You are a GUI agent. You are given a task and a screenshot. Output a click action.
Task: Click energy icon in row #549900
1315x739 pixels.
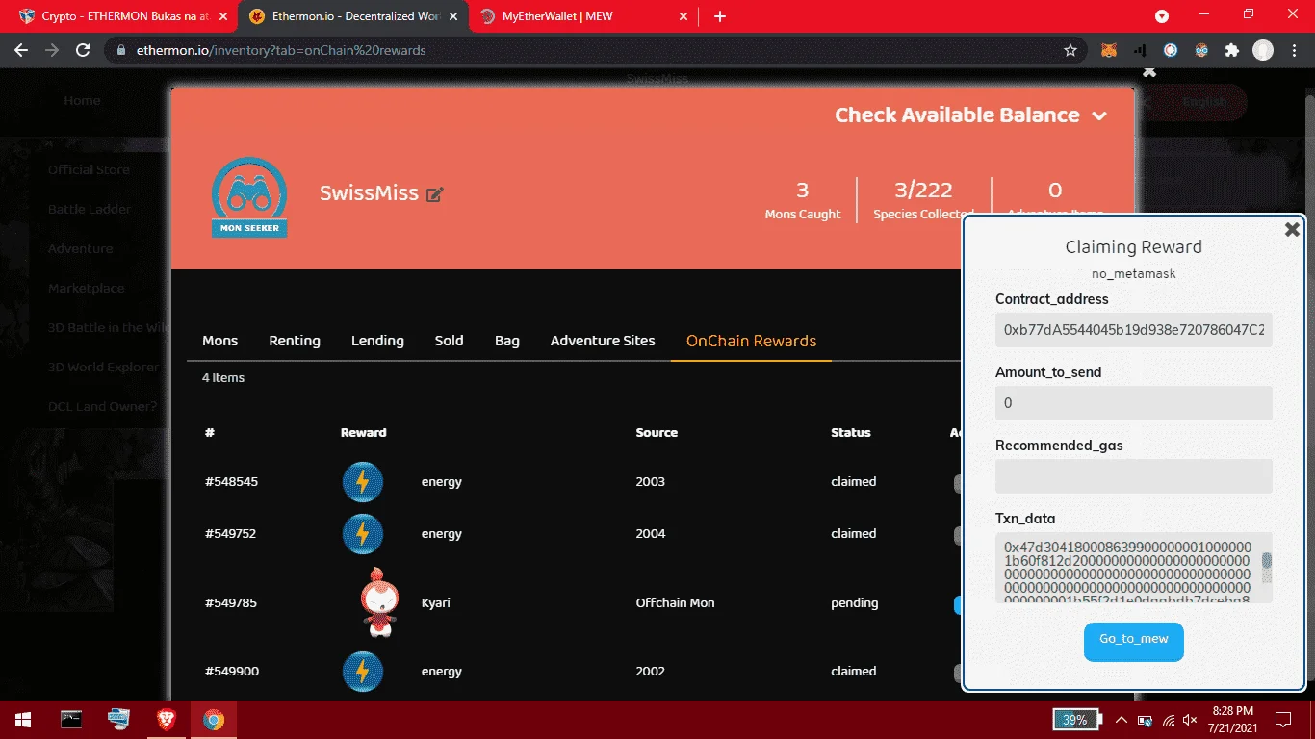pyautogui.click(x=363, y=672)
